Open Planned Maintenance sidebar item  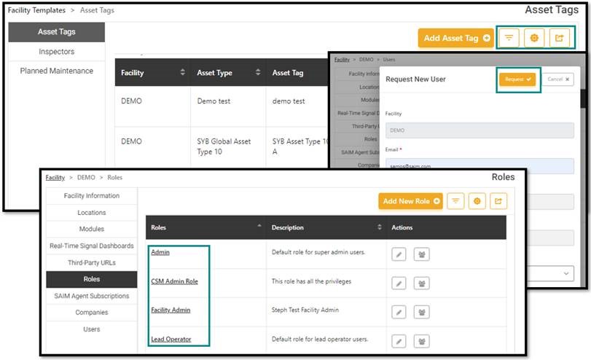(56, 71)
